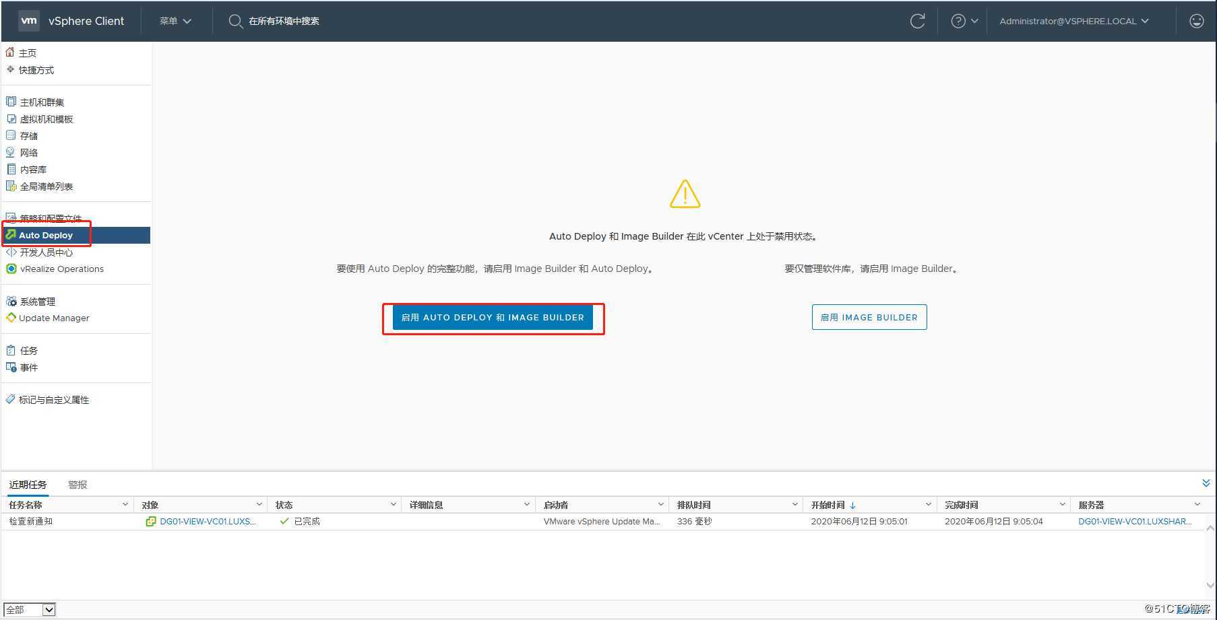This screenshot has width=1217, height=620.
Task: Click the Home icon in sidebar
Action: pos(10,53)
